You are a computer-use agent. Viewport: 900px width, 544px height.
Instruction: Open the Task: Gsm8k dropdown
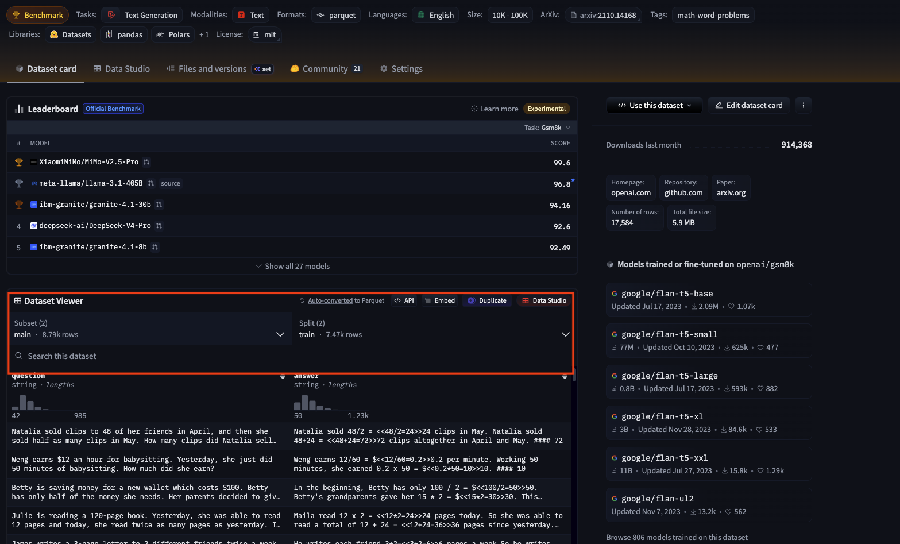(547, 128)
